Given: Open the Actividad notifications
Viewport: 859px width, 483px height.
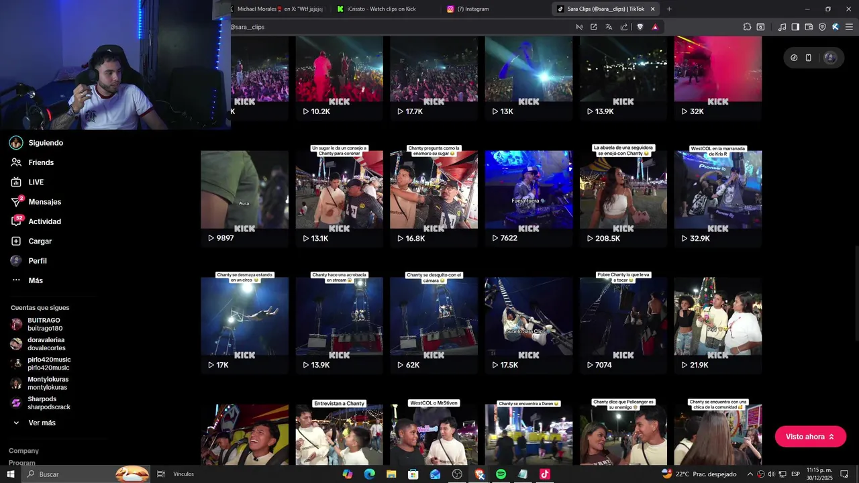Looking at the screenshot, I should tap(36, 221).
